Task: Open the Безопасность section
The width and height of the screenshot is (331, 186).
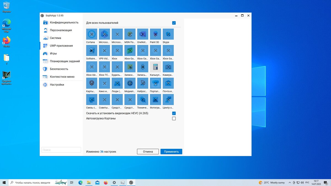Action: [61, 69]
